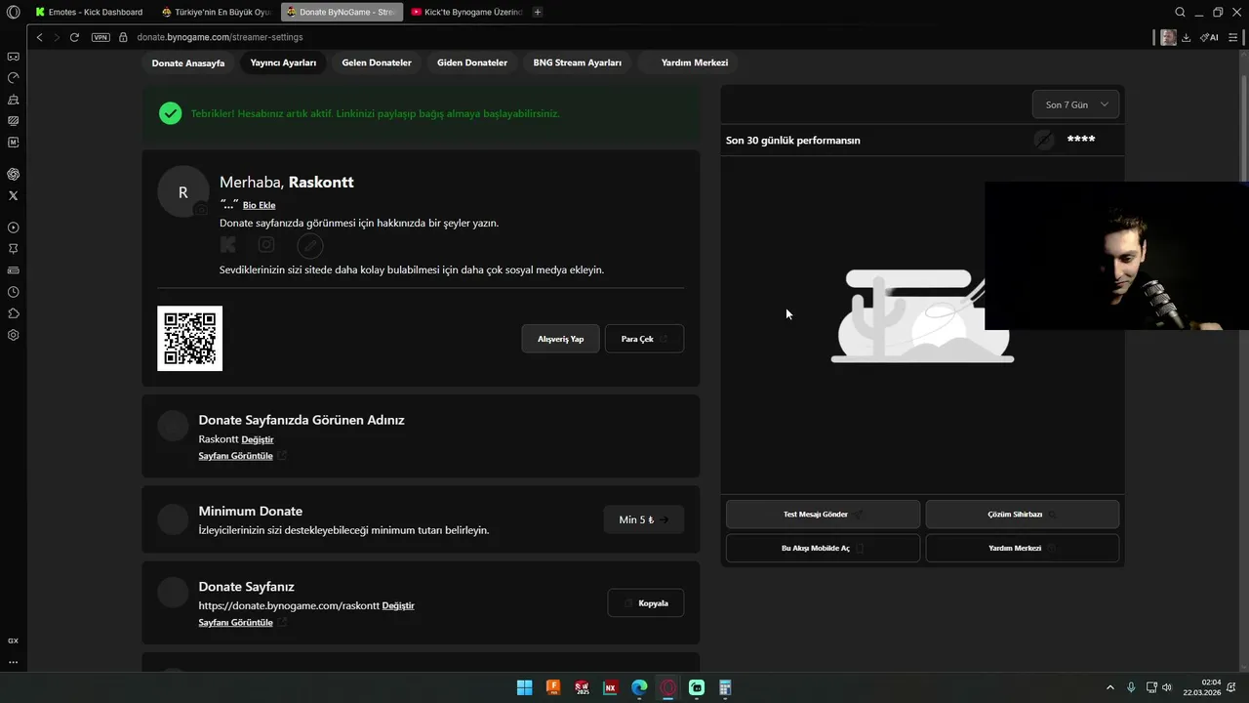The width and height of the screenshot is (1249, 703).
Task: Click the Çözüm Sihirbazı button
Action: point(1022,515)
